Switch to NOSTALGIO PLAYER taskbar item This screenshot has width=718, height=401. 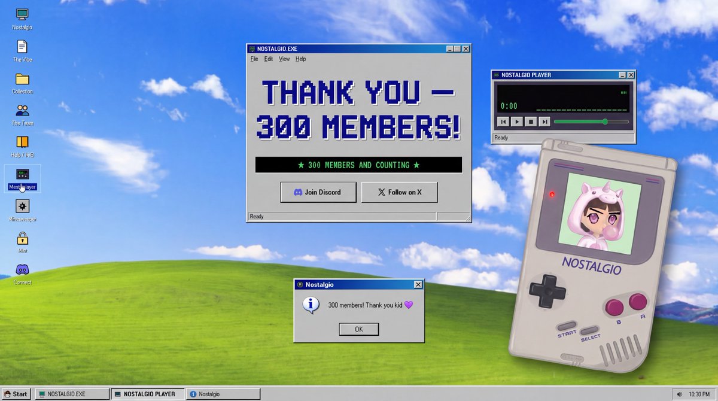148,394
